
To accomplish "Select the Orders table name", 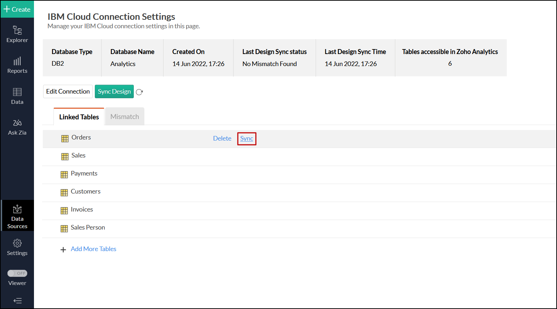I will click(x=81, y=137).
